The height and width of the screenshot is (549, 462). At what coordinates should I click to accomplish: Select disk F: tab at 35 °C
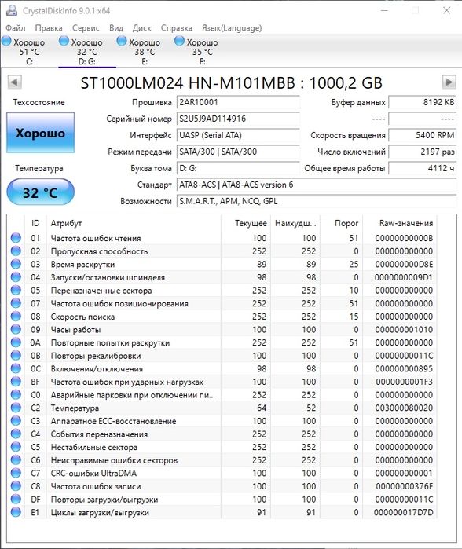coord(203,51)
